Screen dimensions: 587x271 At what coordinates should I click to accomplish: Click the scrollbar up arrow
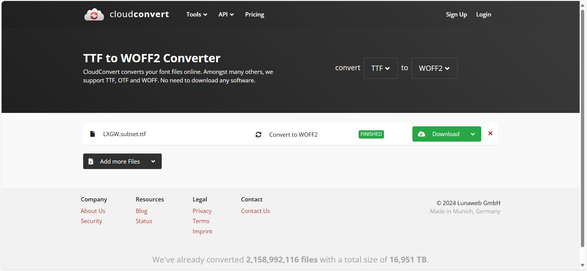(x=583, y=5)
